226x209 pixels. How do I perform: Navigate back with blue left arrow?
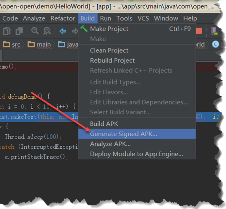tap(63, 31)
